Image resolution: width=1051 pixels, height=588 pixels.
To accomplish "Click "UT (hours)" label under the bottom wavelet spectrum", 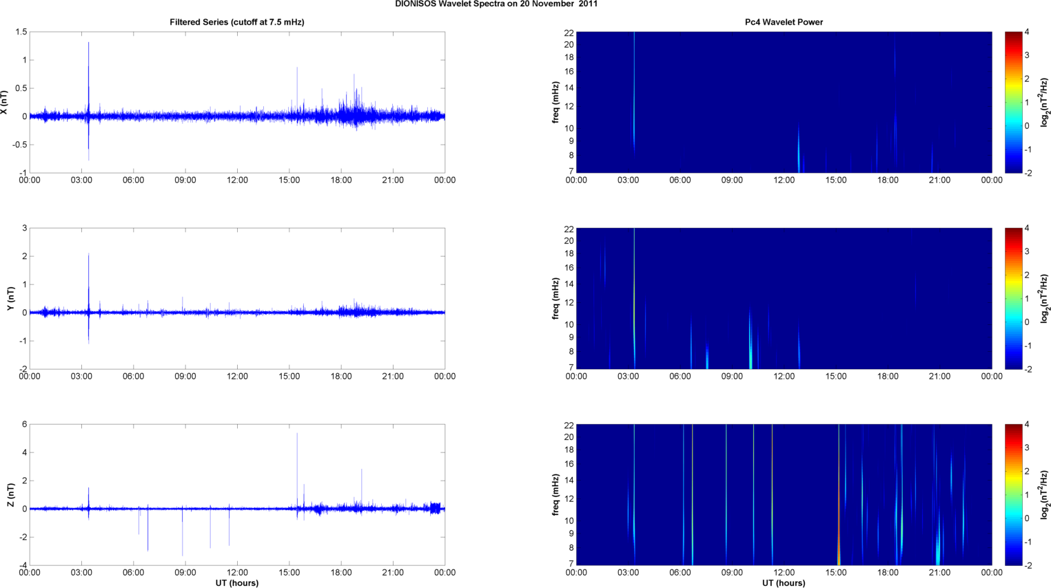I will pyautogui.click(x=784, y=582).
